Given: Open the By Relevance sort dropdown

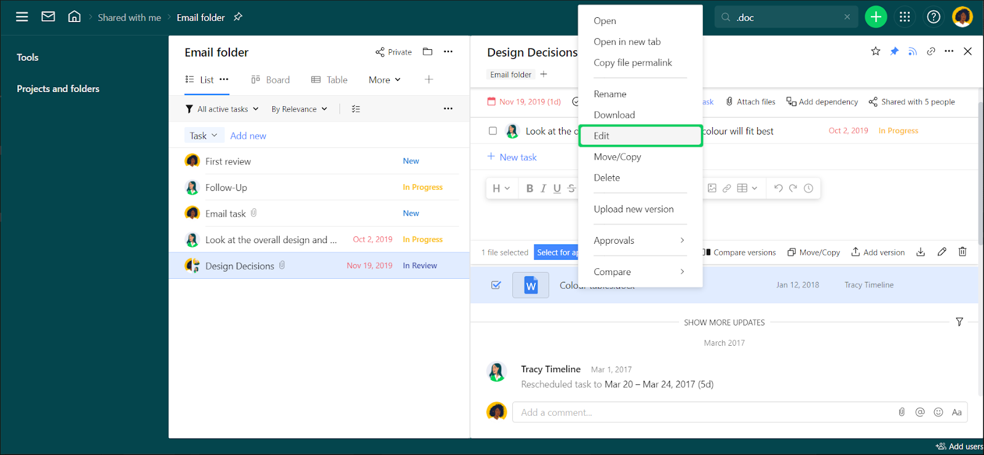Looking at the screenshot, I should (299, 109).
